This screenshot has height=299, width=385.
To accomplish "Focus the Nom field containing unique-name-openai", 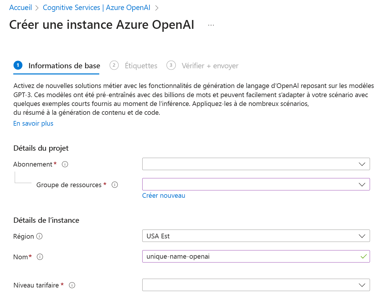I will click(256, 256).
